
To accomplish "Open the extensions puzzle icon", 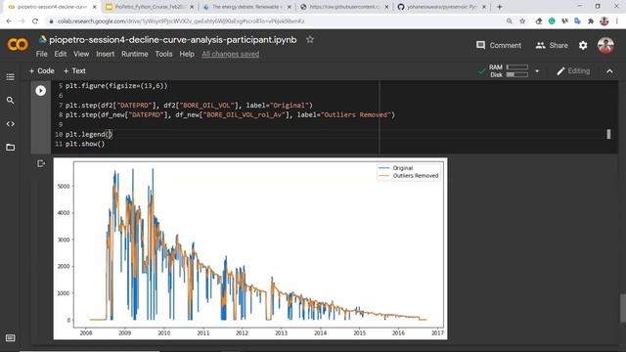I will tap(591, 22).
